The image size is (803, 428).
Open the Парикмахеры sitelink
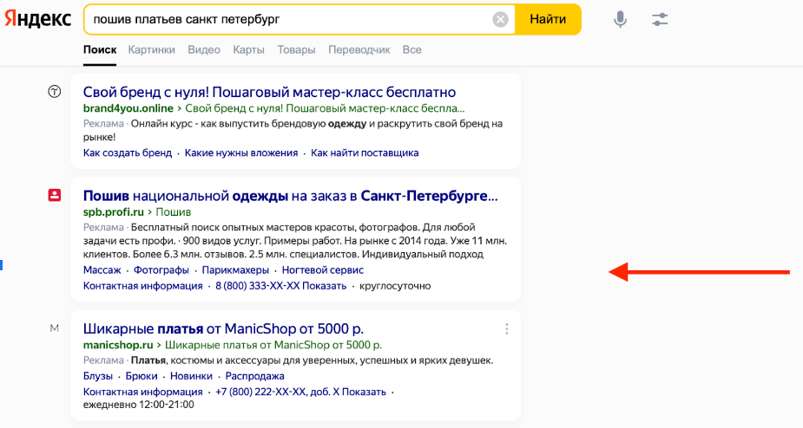pyautogui.click(x=235, y=270)
